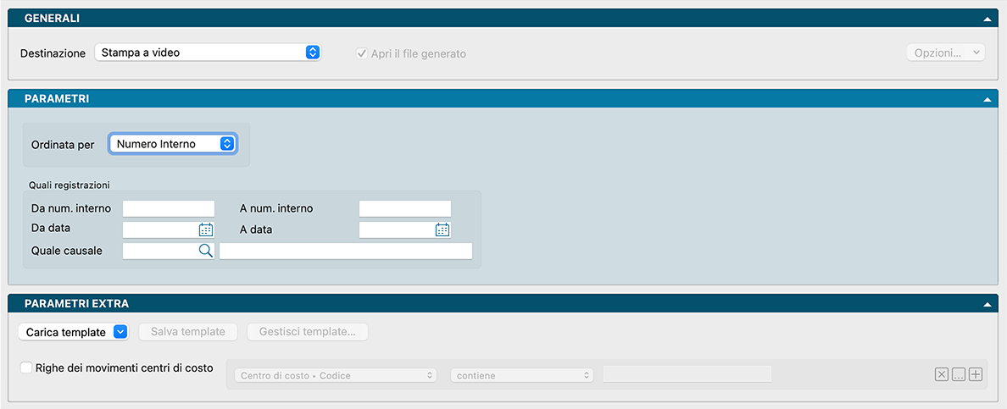The width and height of the screenshot is (1007, 409).
Task: Collapse the Generali section
Action: pyautogui.click(x=987, y=19)
